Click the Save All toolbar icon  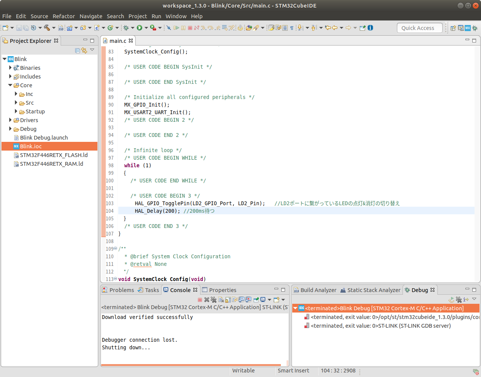[x=26, y=28]
